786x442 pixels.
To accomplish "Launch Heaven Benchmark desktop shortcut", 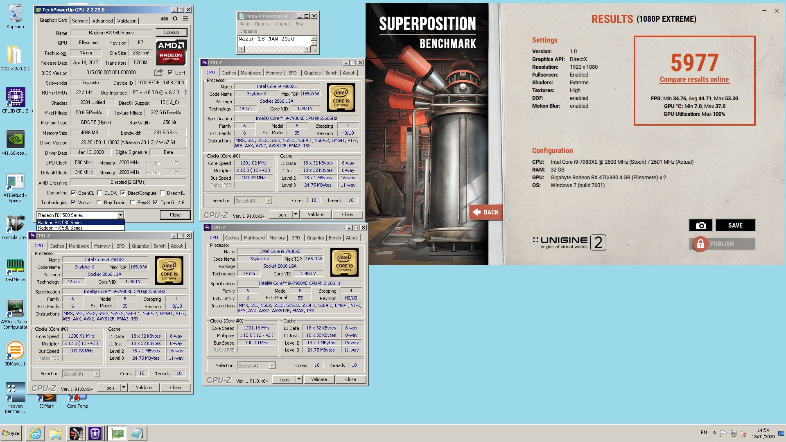I will tap(15, 398).
